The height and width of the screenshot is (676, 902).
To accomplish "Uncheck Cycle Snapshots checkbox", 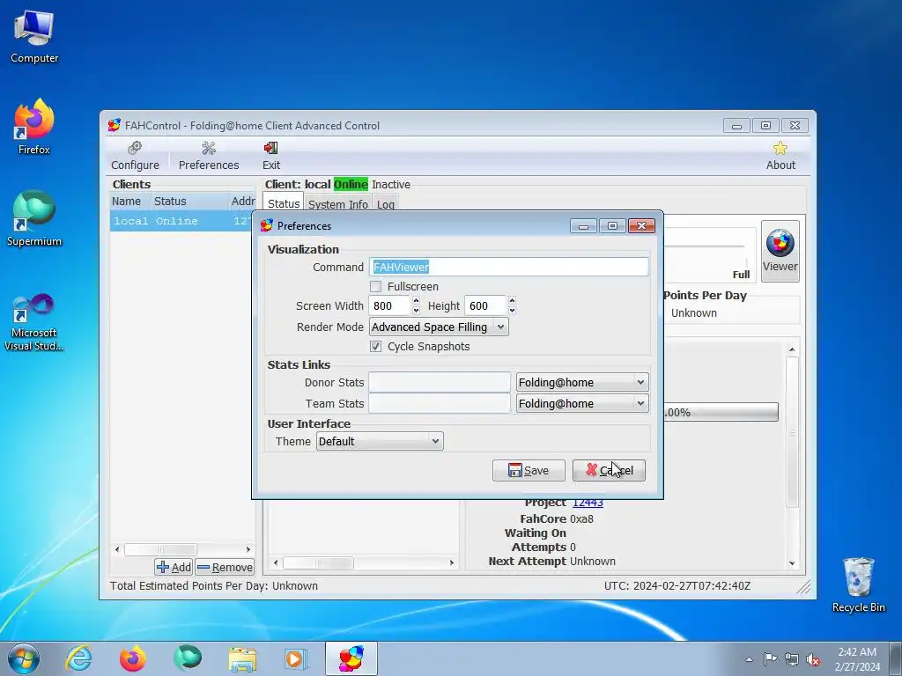I will click(375, 346).
